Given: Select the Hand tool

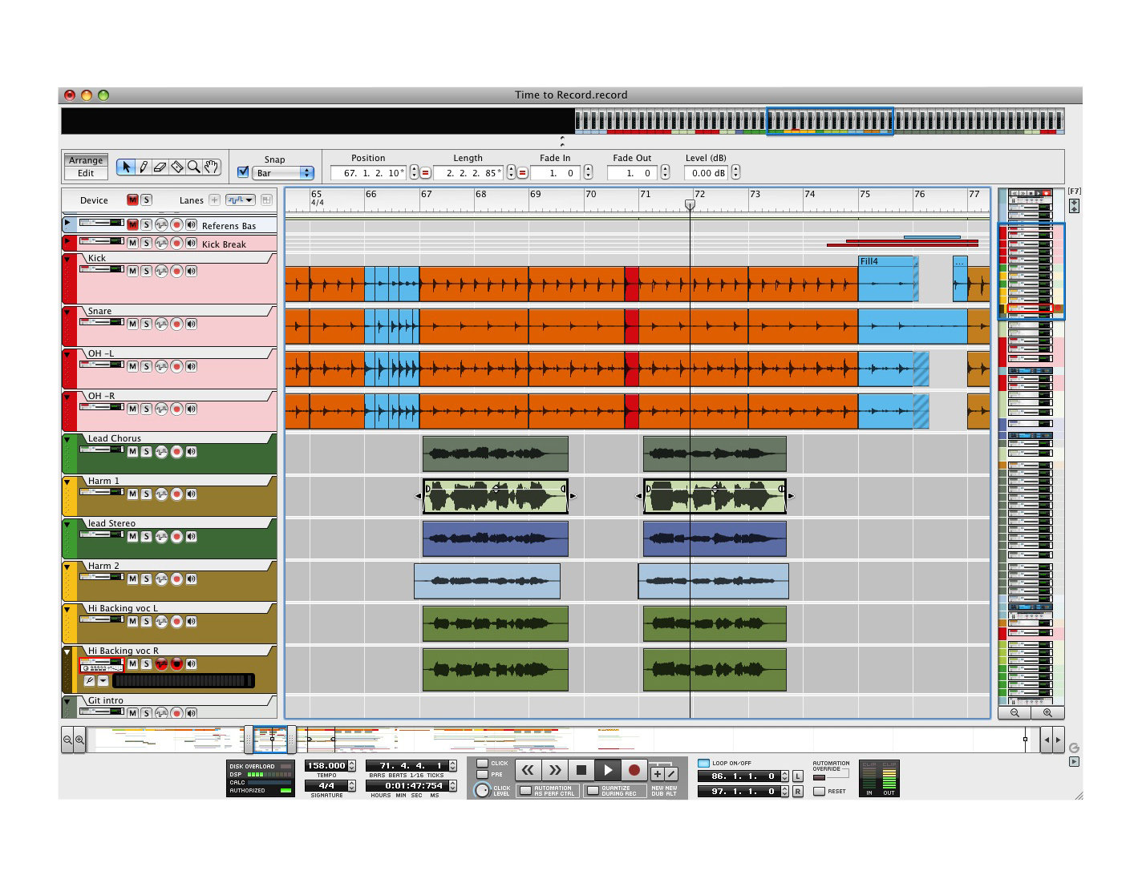Looking at the screenshot, I should coord(211,167).
